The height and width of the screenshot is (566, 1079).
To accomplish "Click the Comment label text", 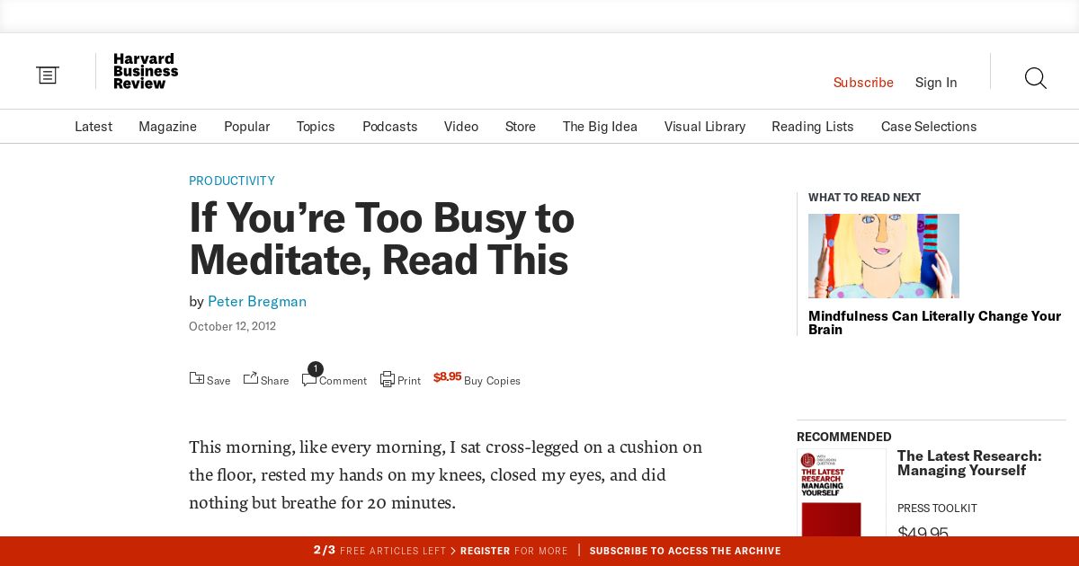I will pos(343,381).
